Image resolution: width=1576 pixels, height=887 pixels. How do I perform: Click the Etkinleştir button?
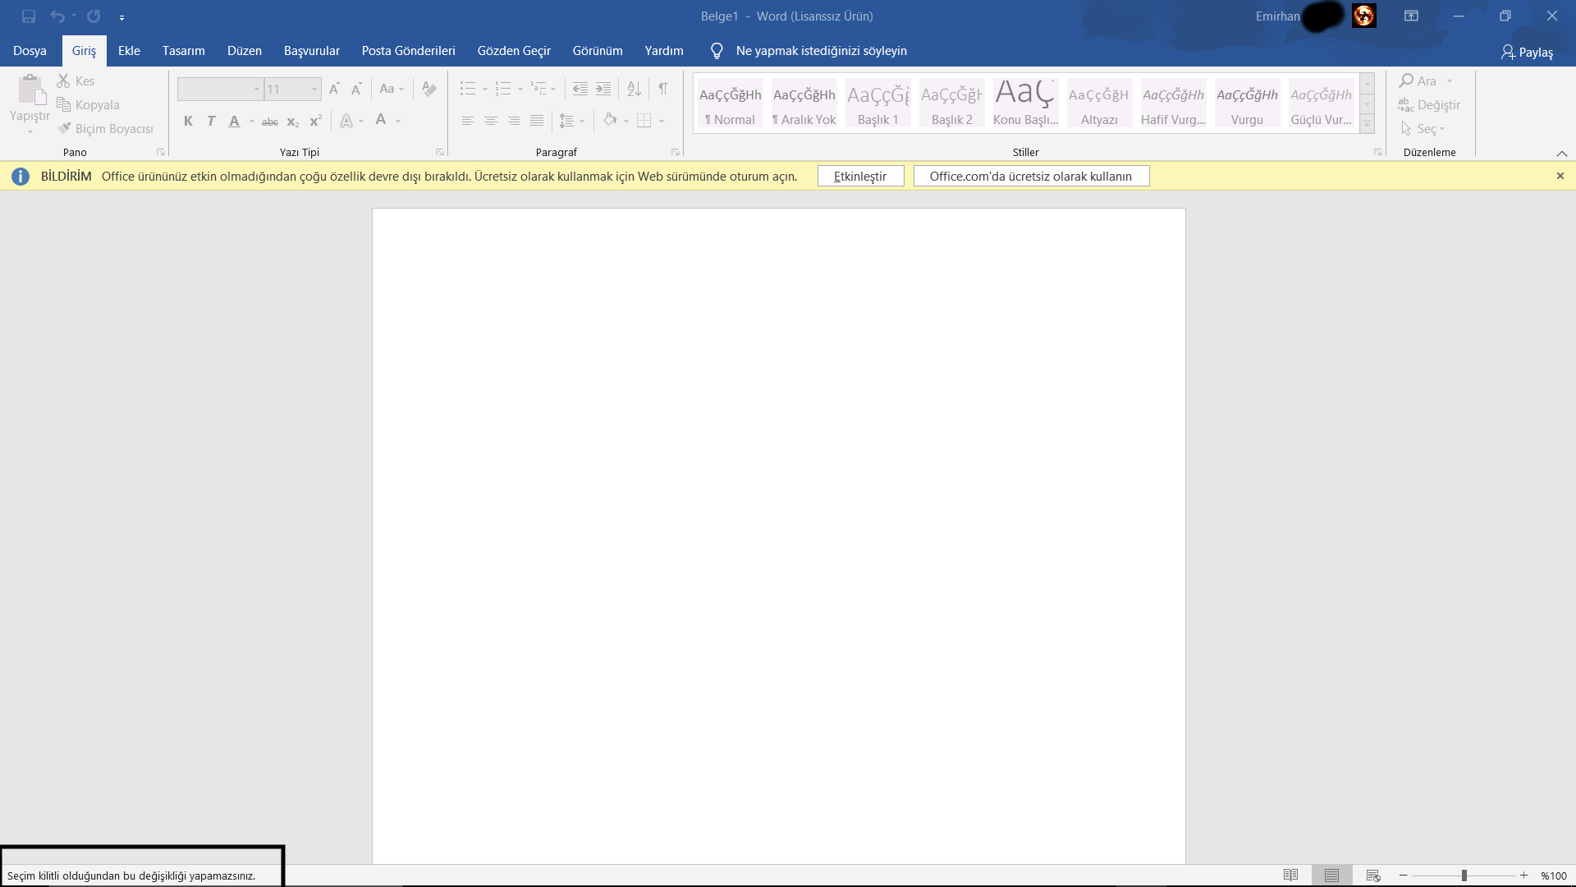coord(860,177)
